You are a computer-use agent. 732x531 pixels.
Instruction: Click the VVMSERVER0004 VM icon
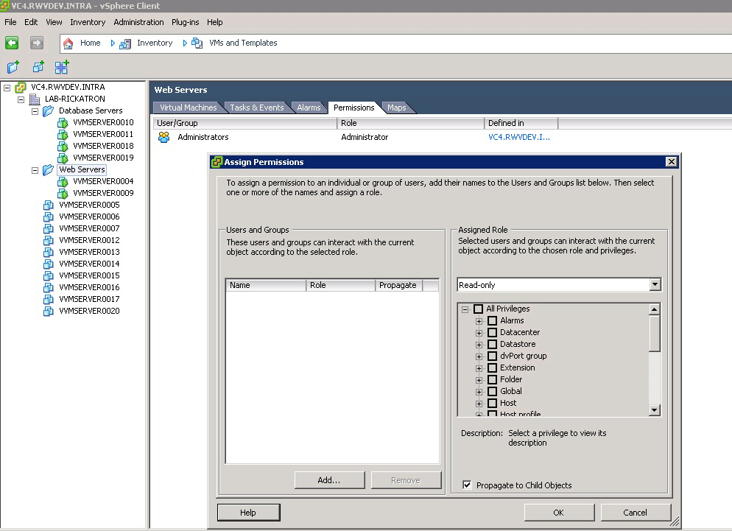click(x=63, y=182)
